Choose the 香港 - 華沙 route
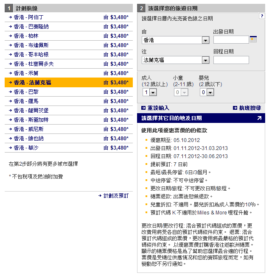This screenshot has width=269, height=278. (26, 148)
